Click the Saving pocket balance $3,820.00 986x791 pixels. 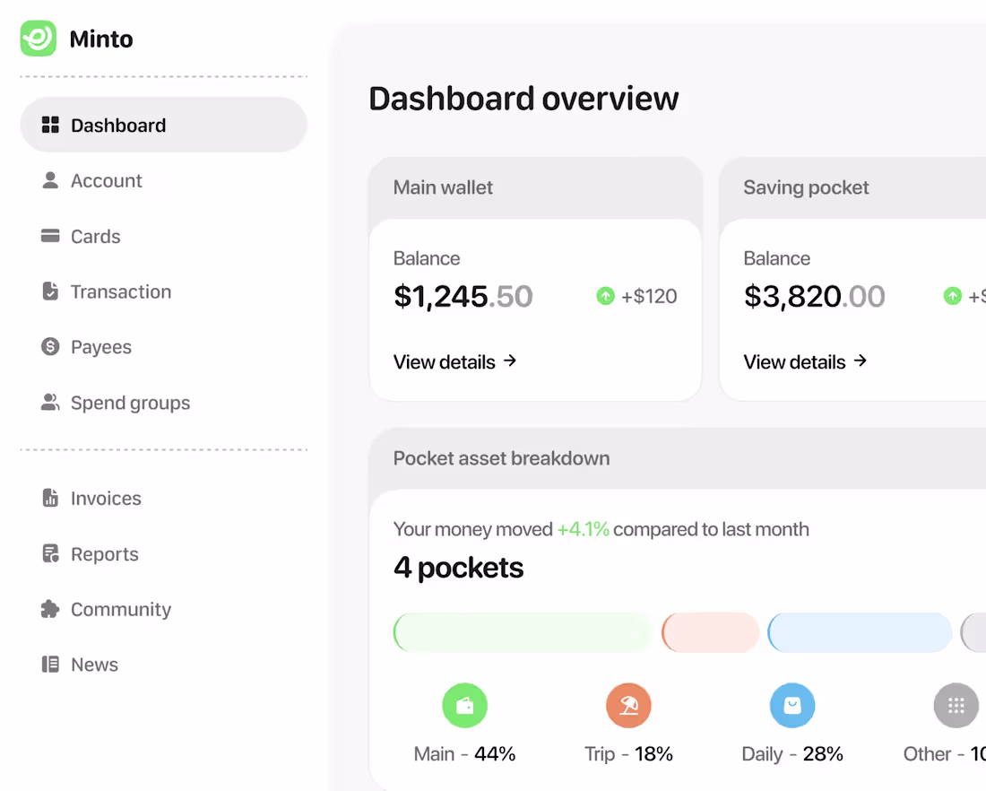click(814, 296)
